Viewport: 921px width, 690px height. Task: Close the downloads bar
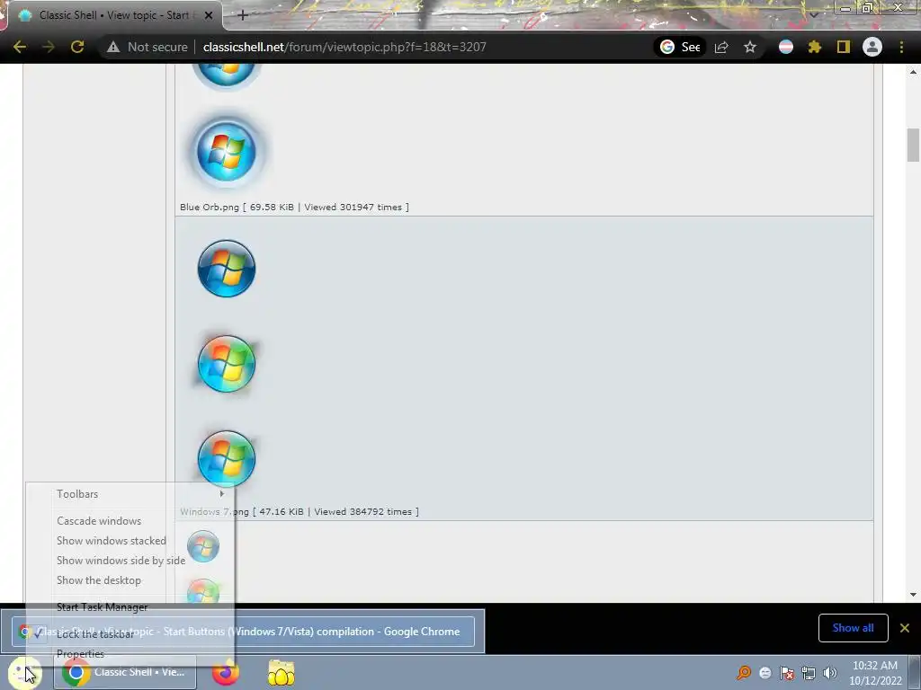click(905, 628)
